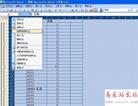
Task: Select the row 22 header
Action: (x=12, y=89)
